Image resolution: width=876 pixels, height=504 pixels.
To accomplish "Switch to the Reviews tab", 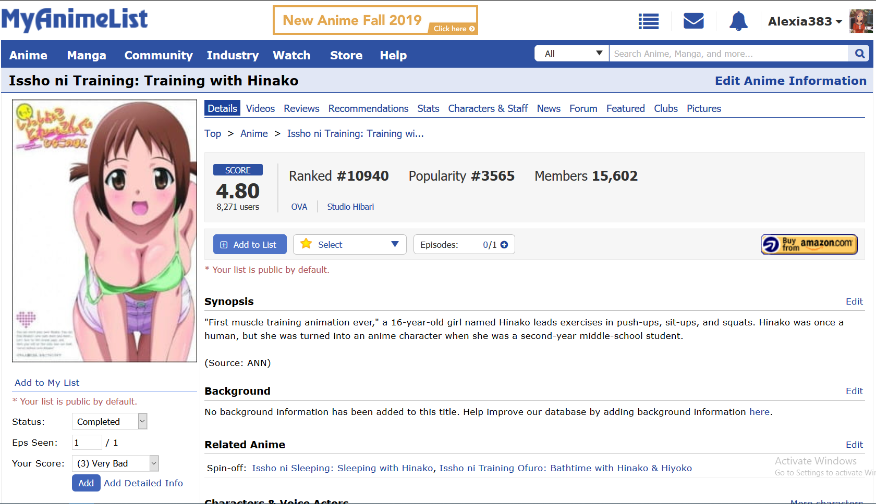I will pos(301,108).
